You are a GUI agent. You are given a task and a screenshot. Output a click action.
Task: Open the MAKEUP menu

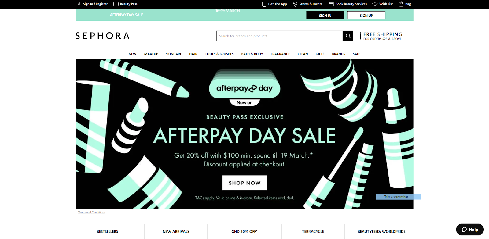pyautogui.click(x=151, y=54)
